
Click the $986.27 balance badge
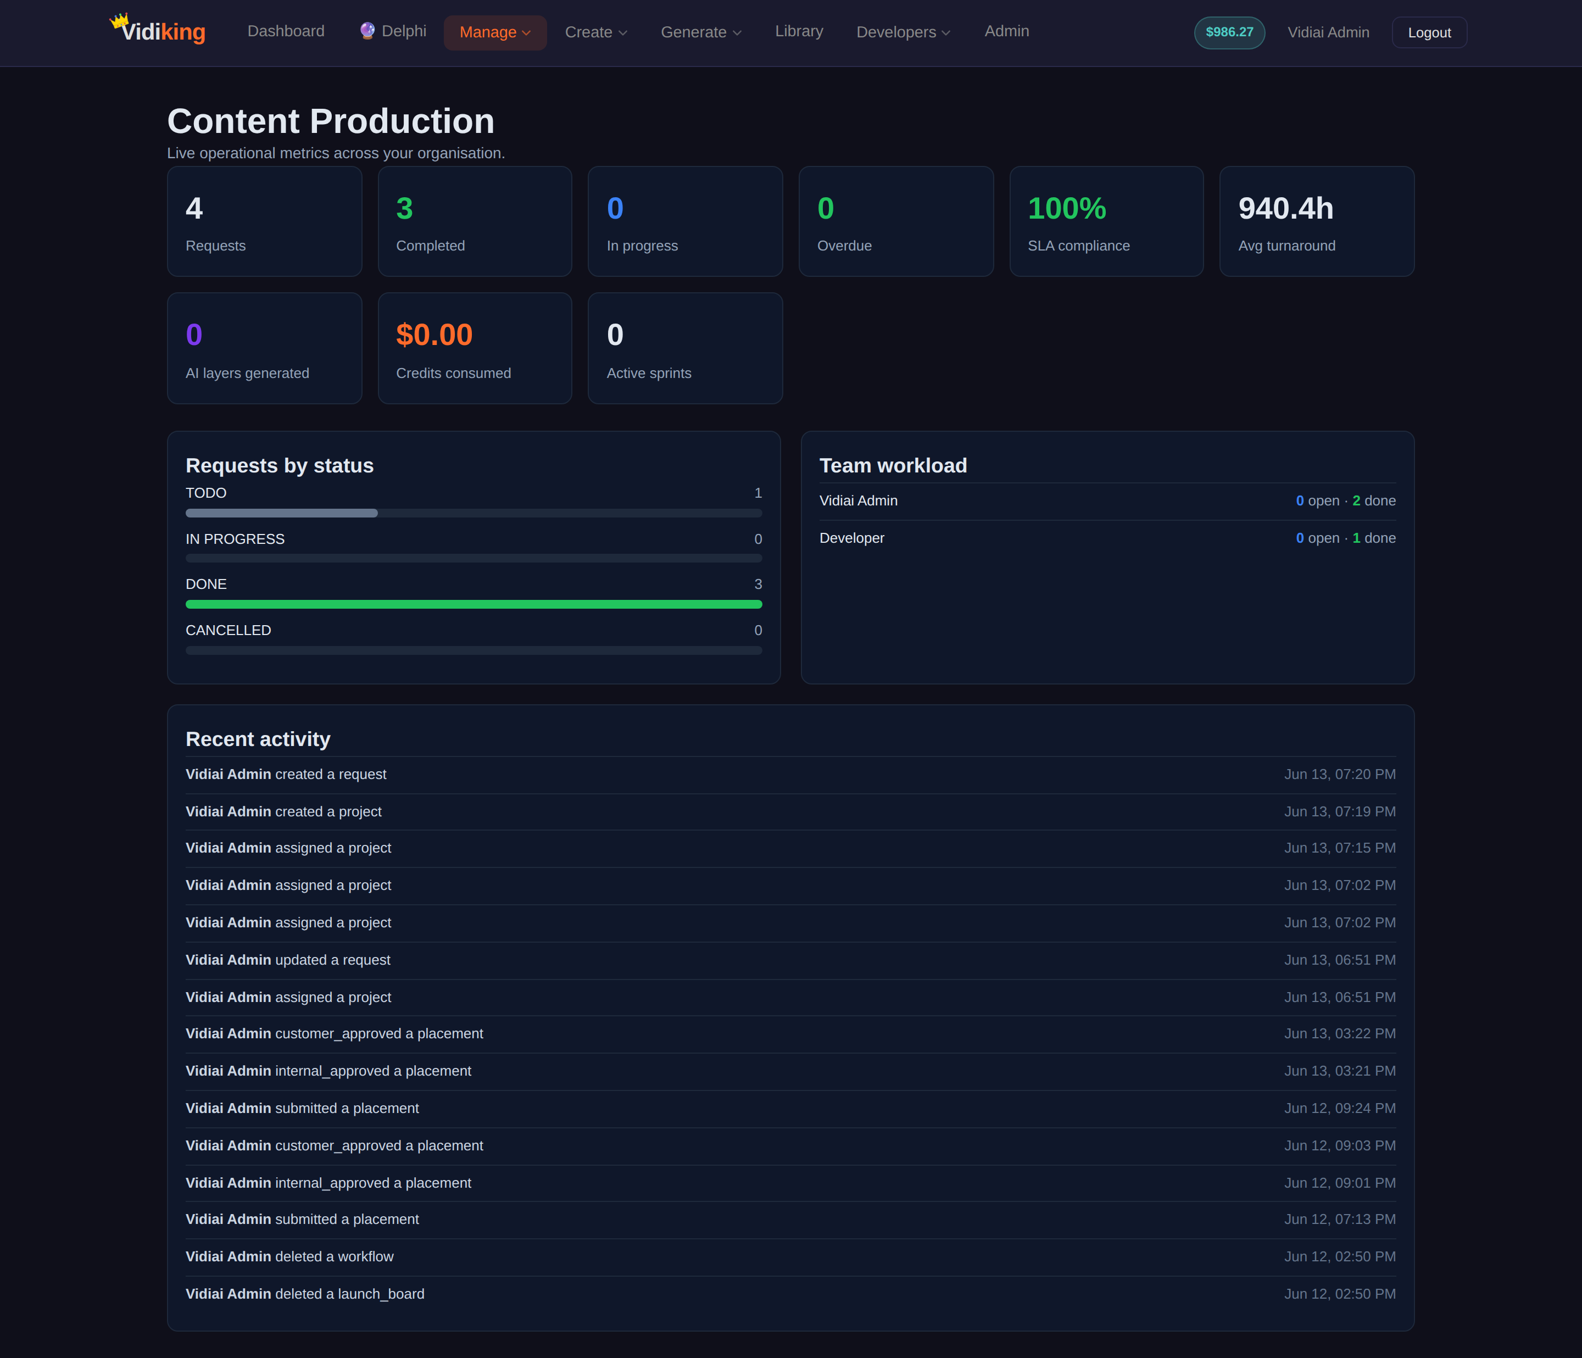click(x=1229, y=32)
